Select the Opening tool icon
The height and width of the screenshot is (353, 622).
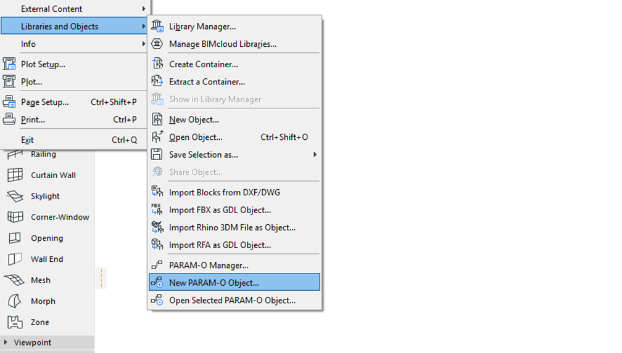(x=15, y=238)
